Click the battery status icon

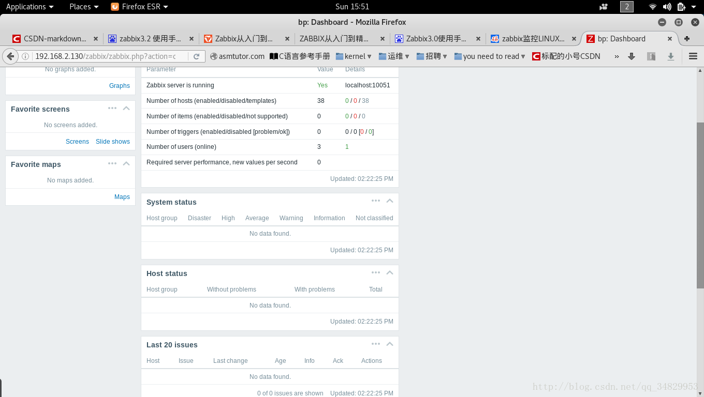(x=681, y=7)
